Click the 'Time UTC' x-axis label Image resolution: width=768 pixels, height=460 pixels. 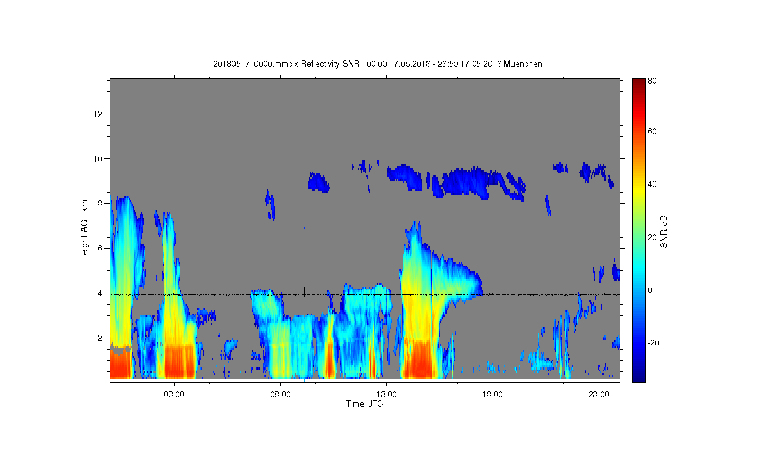pyautogui.click(x=365, y=404)
